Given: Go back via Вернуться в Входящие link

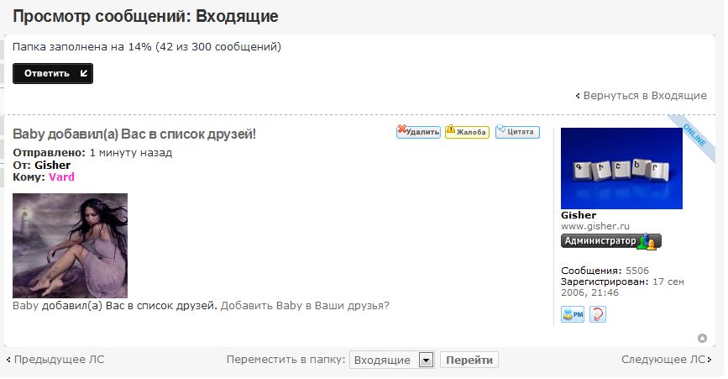Looking at the screenshot, I should point(644,96).
